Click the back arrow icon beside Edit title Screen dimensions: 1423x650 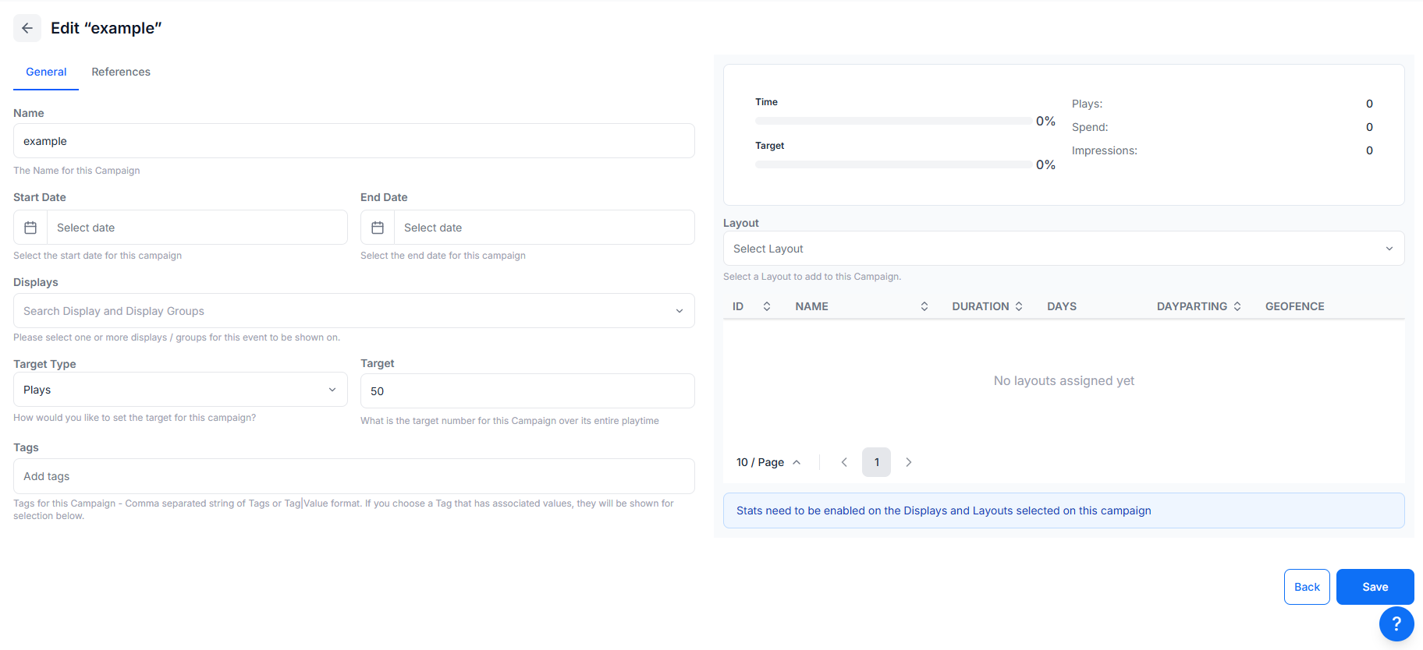(27, 28)
